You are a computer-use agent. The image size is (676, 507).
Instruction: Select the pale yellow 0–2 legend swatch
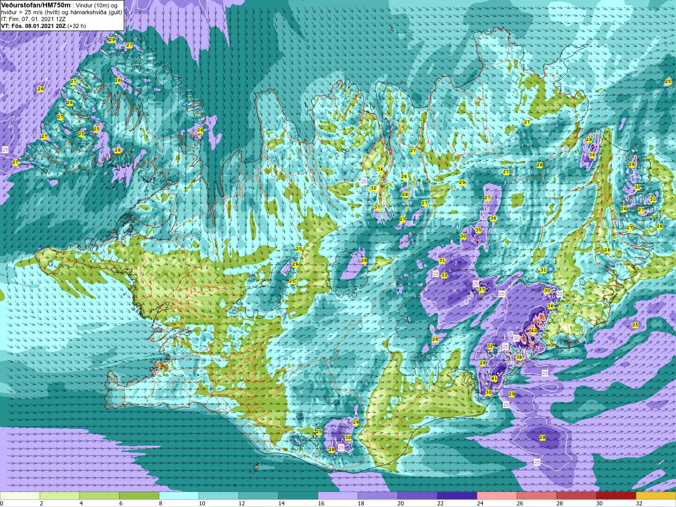[20, 496]
